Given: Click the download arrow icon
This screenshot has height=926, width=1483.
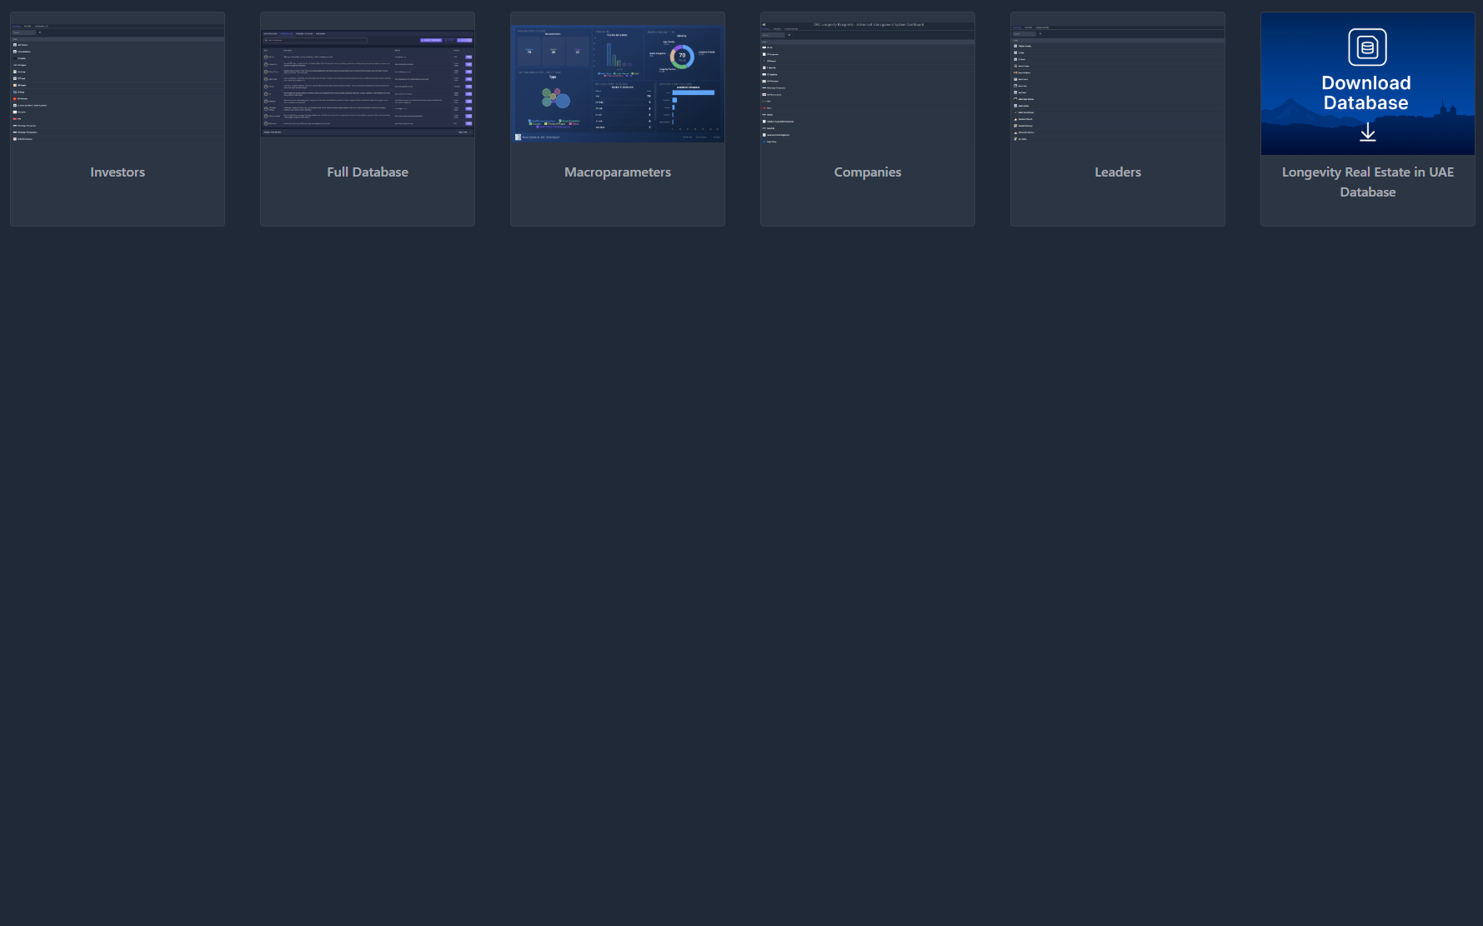Looking at the screenshot, I should [1367, 132].
